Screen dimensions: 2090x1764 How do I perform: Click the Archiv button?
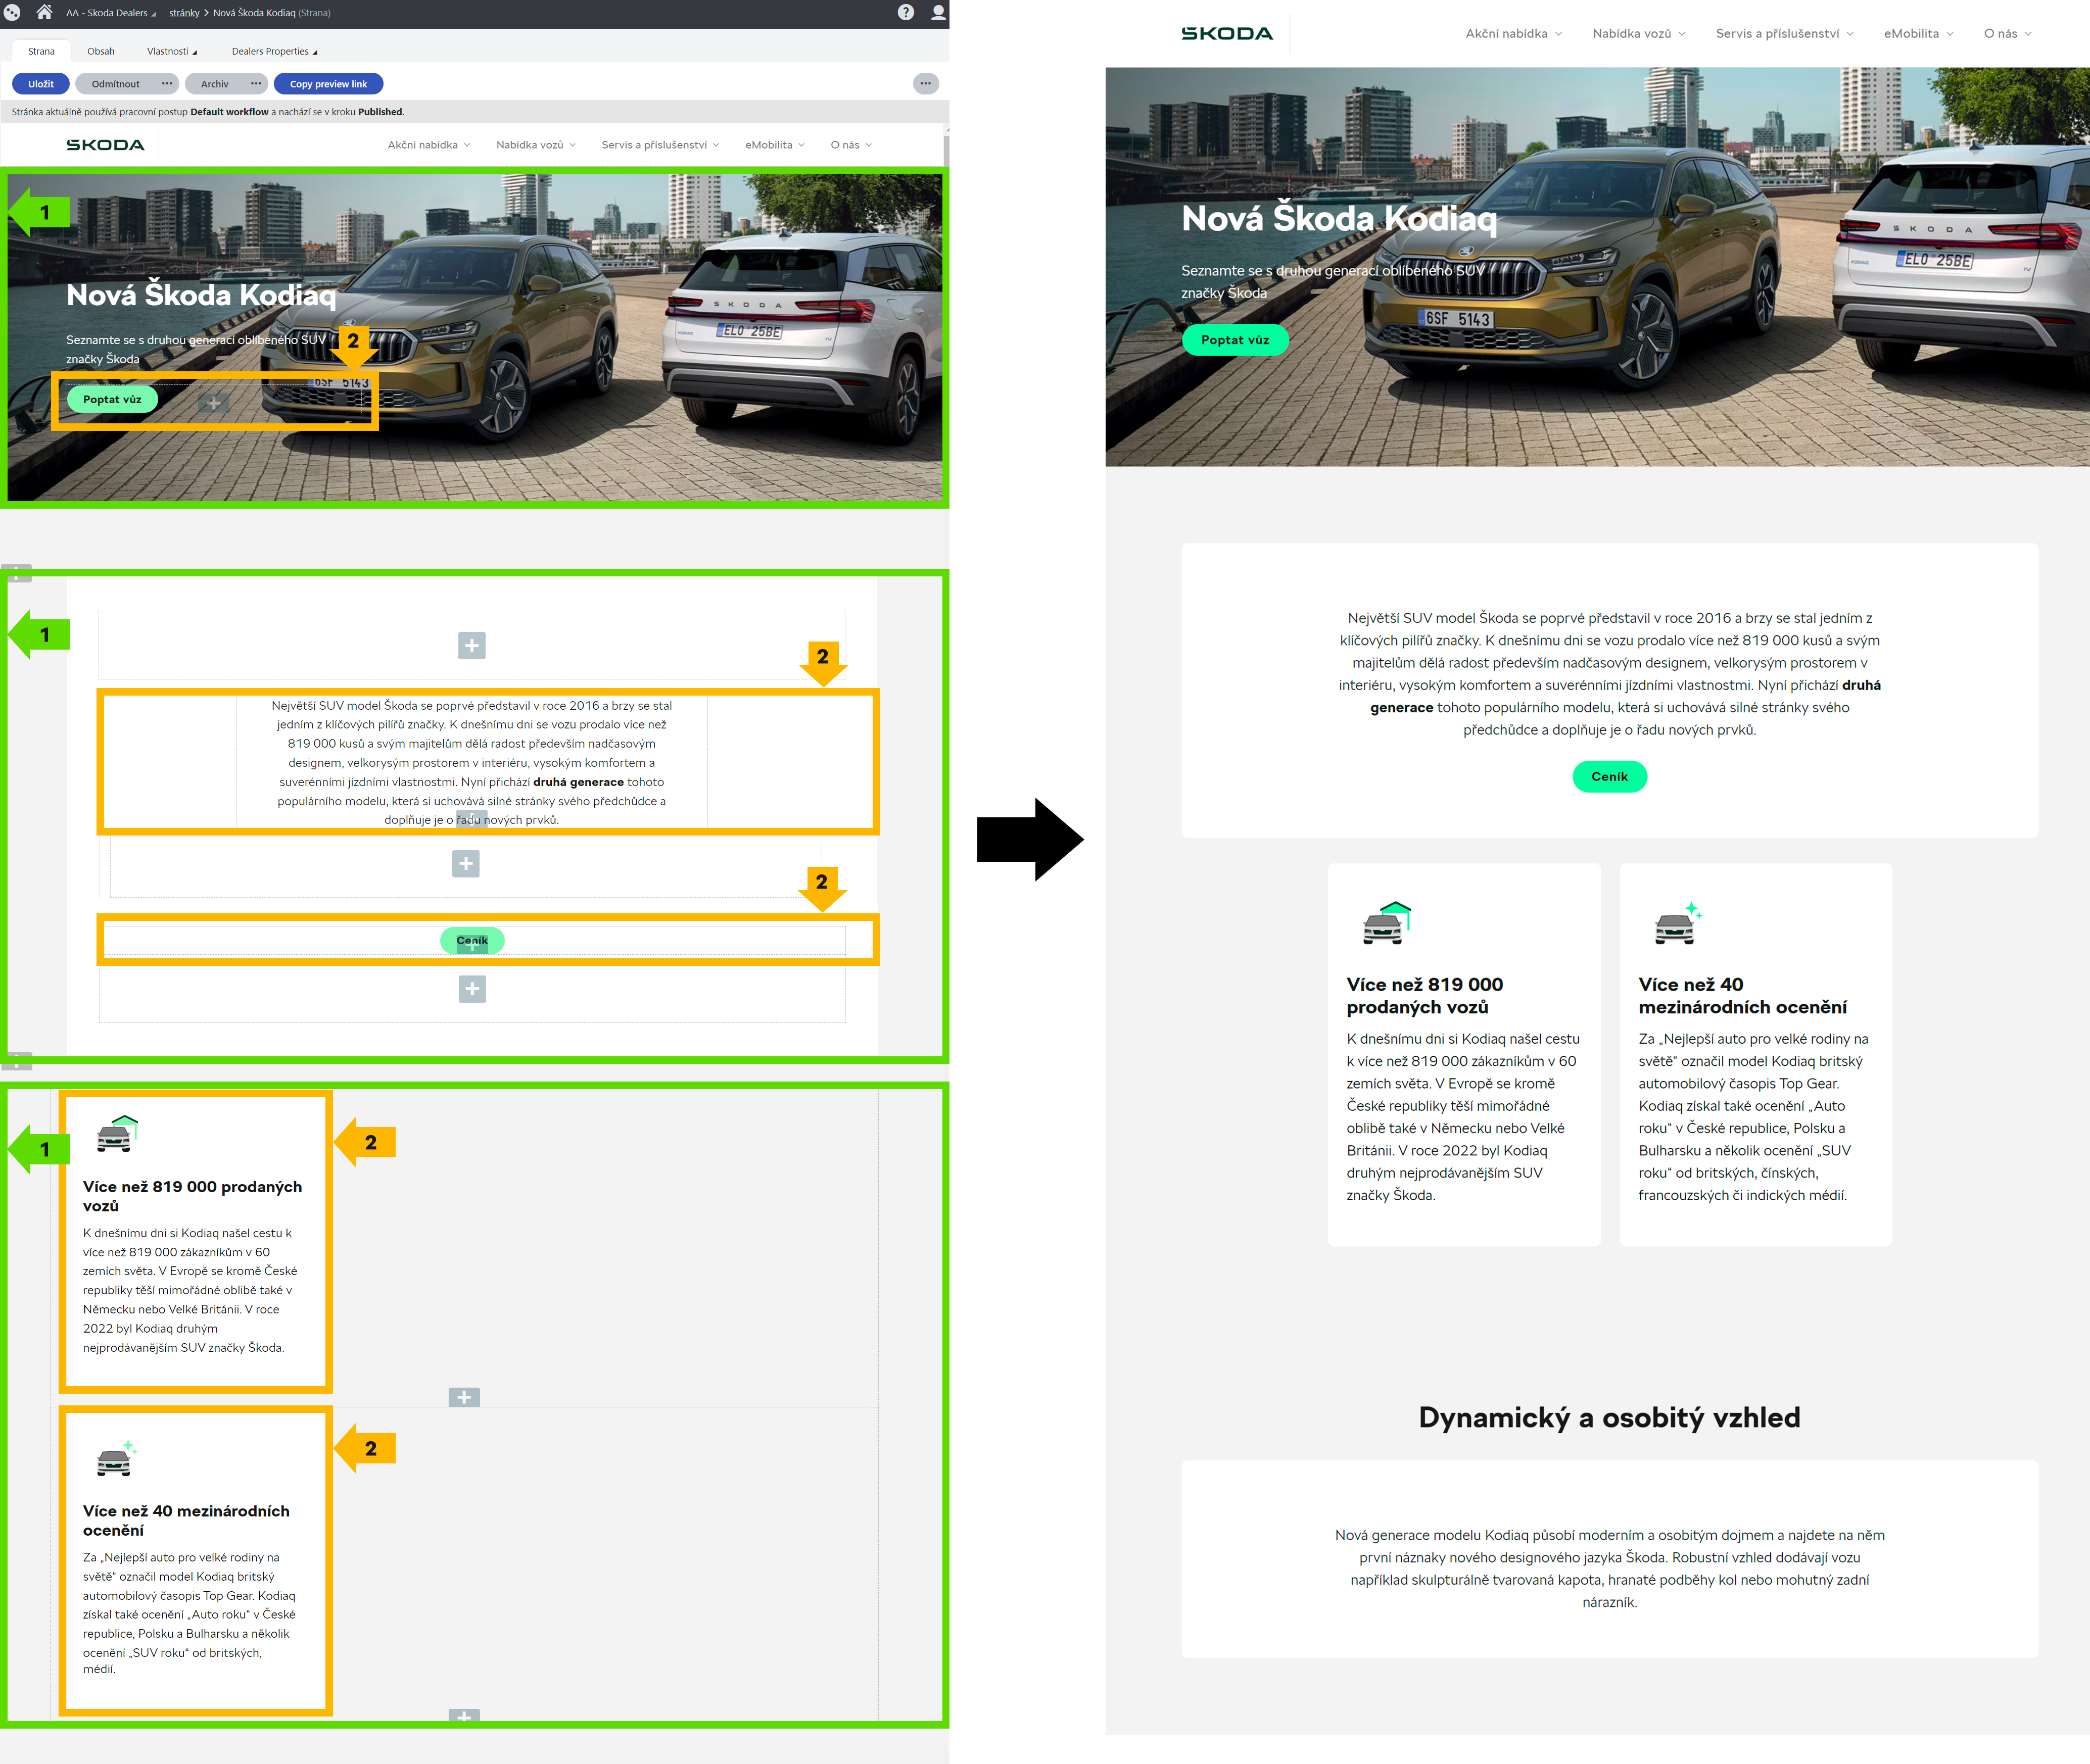click(x=215, y=84)
